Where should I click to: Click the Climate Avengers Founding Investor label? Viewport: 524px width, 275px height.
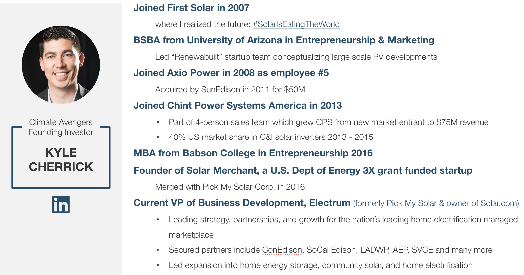click(61, 127)
